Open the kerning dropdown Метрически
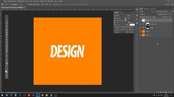 tap(120, 20)
